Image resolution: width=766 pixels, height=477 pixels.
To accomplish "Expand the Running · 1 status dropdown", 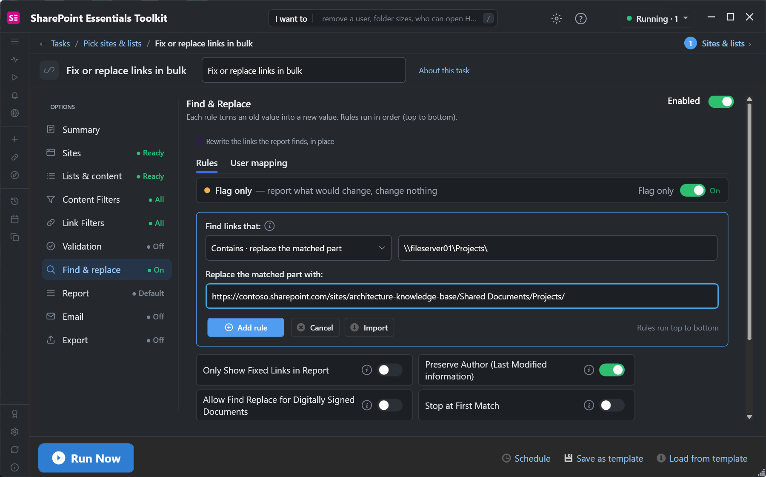I will coord(657,18).
